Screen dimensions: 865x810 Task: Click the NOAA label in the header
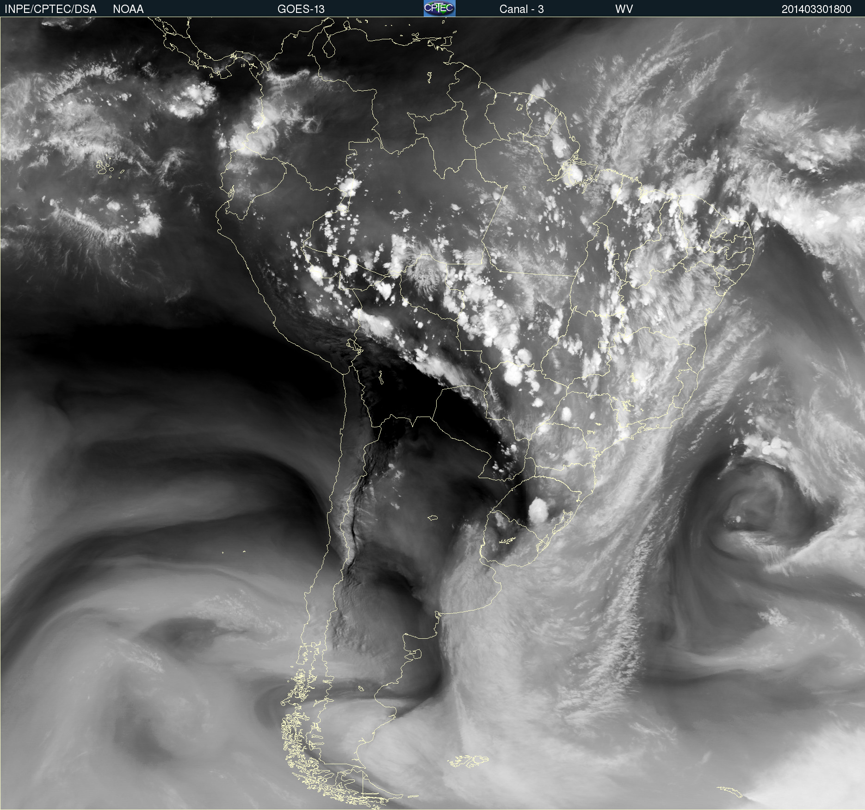coord(128,9)
